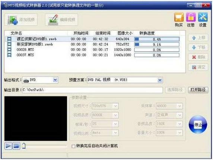Image resolution: width=213 pixels, height=160 pixels.
Task: Click the preview seek slider handle
Action: (24, 146)
